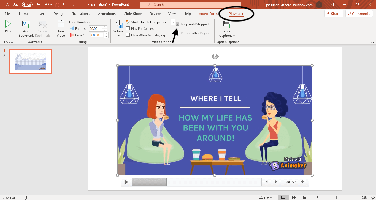Viewport: 376px width, 200px height.
Task: Enable Play Full Screen checkbox
Action: [x=128, y=28]
